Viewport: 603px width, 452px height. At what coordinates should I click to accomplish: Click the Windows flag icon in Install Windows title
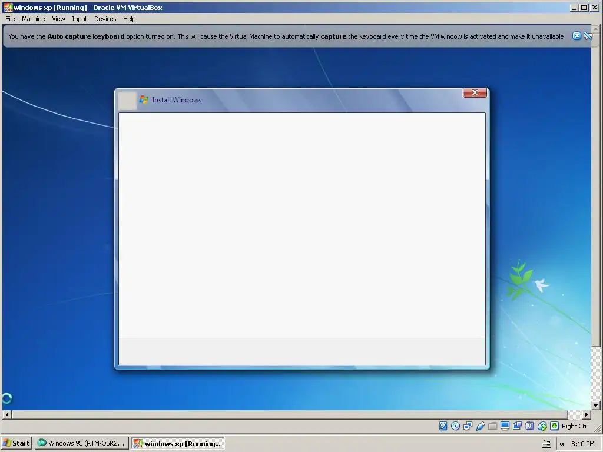coord(144,99)
